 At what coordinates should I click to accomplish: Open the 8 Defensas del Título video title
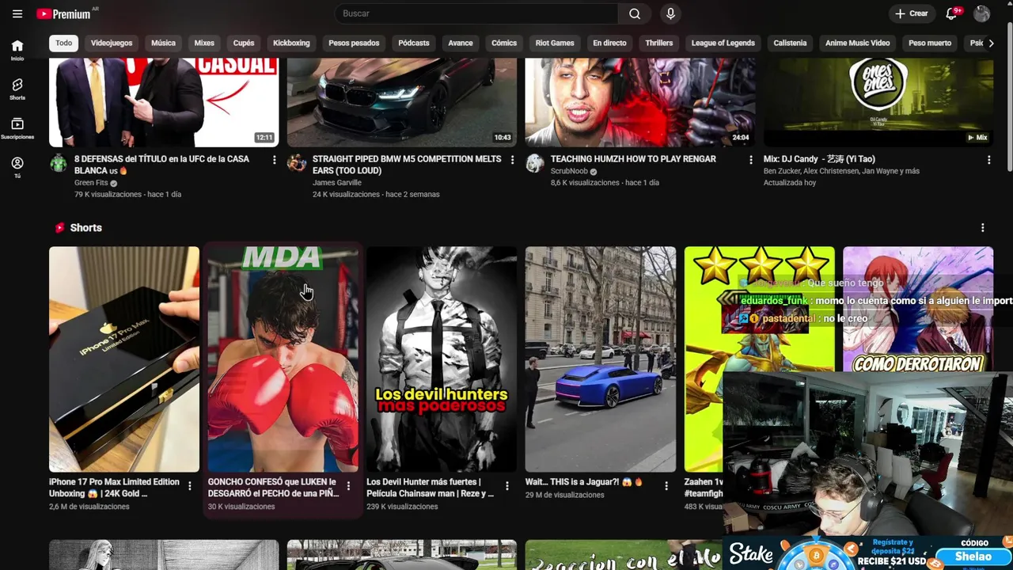click(161, 165)
